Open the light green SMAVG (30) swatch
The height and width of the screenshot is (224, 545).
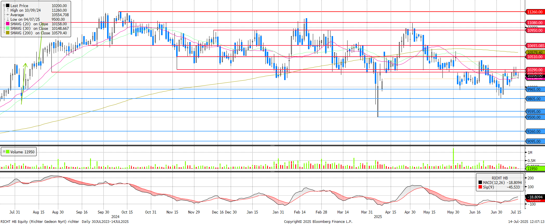point(8,28)
